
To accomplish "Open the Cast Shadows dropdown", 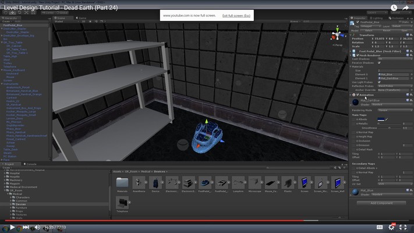I will [x=395, y=59].
